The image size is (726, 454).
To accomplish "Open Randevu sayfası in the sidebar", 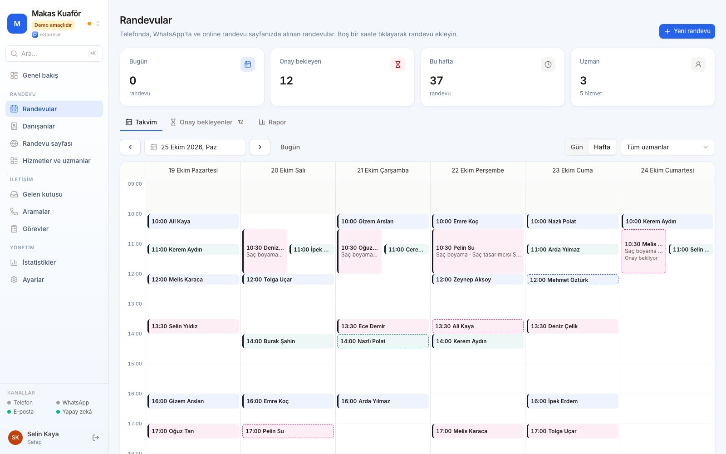I will click(x=54, y=143).
